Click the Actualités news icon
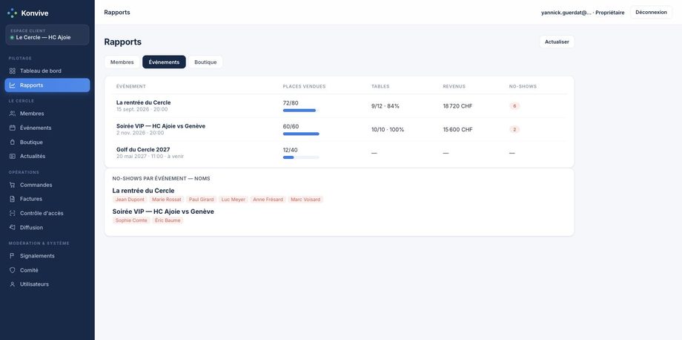Screen dimensions: 682x340 12,157
